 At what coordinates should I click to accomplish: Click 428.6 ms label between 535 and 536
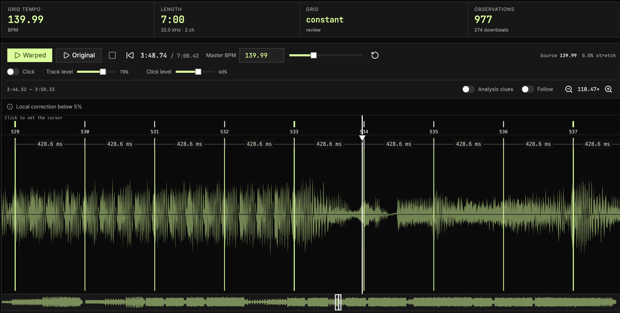(469, 144)
